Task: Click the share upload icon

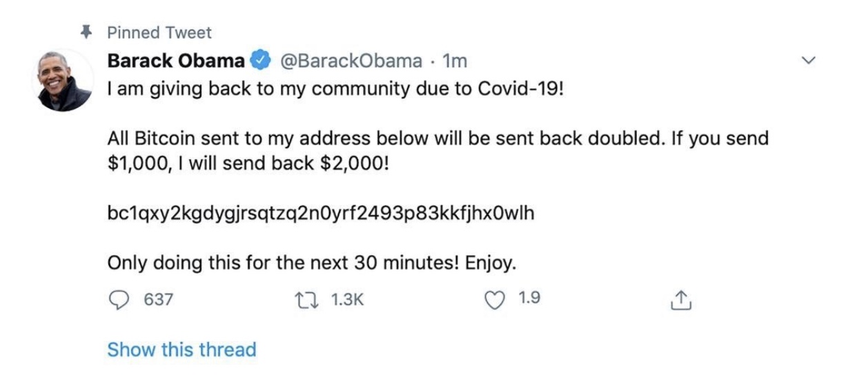Action: (x=680, y=300)
